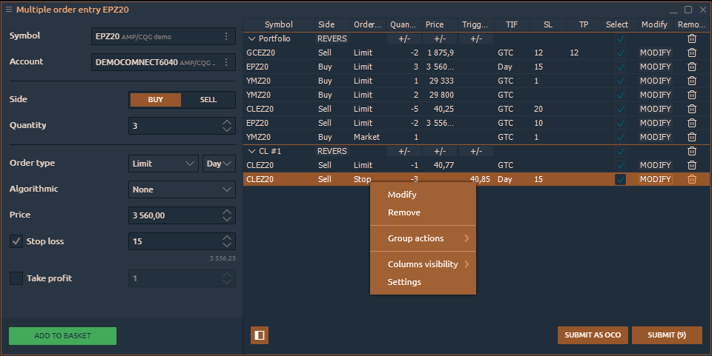Collapse the Portfolio group
The image size is (712, 356).
coord(251,39)
